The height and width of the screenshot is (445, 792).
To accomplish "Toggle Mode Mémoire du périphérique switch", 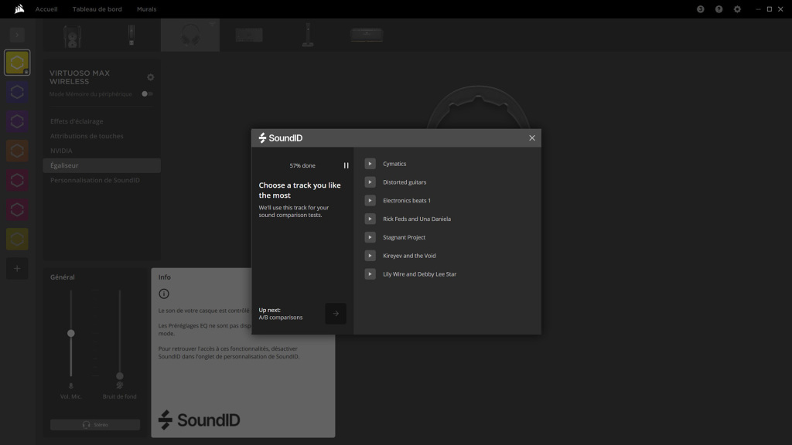I will [x=147, y=93].
